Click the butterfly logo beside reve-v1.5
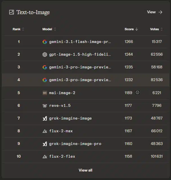The width and height of the screenshot is (171, 180). tap(45, 105)
